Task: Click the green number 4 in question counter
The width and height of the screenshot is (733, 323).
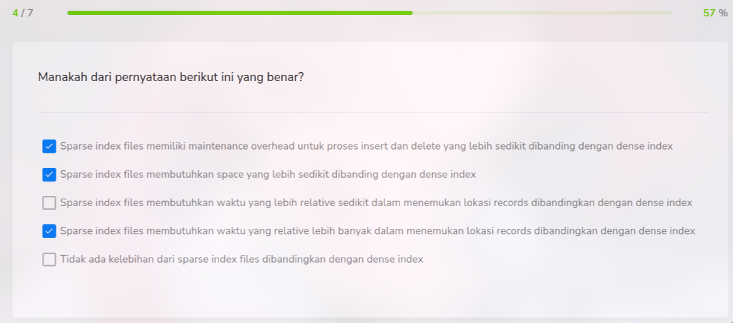Action: pos(15,13)
